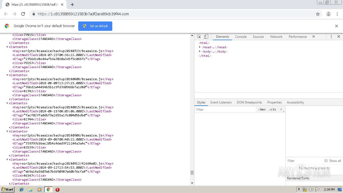
Task: Open the volume speaker tray icon
Action: pos(311,190)
